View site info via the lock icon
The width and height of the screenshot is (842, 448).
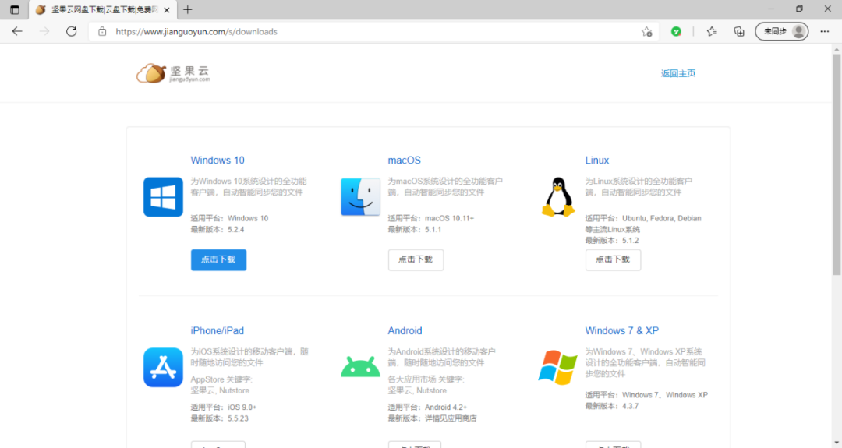click(102, 32)
